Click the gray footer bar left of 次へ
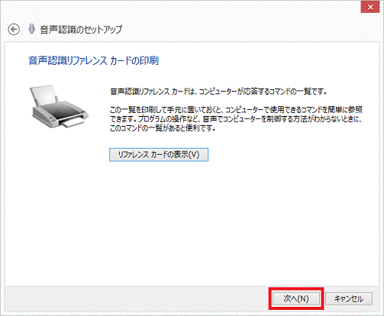The width and height of the screenshot is (384, 316). pyautogui.click(x=136, y=298)
